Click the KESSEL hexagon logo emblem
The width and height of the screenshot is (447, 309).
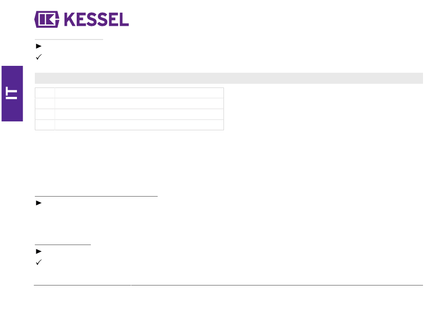[x=47, y=19]
